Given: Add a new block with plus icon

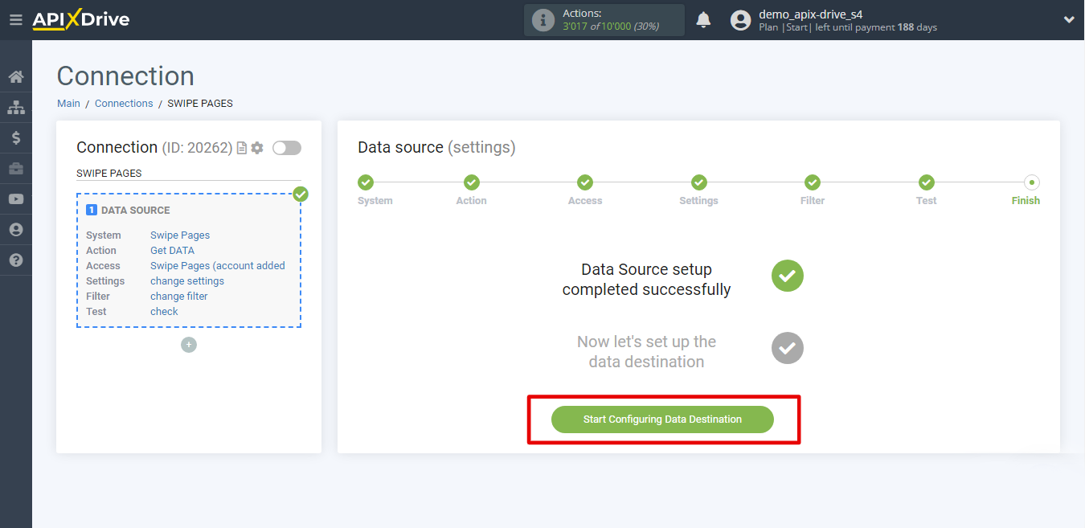Looking at the screenshot, I should pos(189,345).
